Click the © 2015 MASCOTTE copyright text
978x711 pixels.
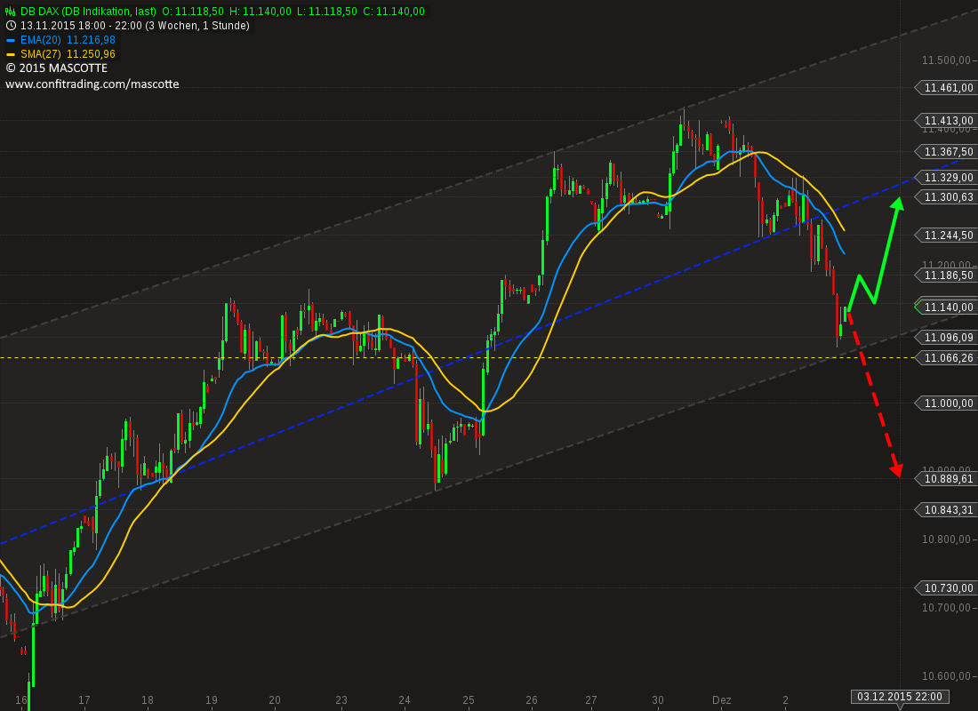(56, 68)
